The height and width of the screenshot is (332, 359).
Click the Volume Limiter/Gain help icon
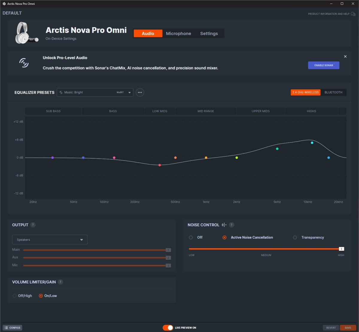(x=60, y=282)
